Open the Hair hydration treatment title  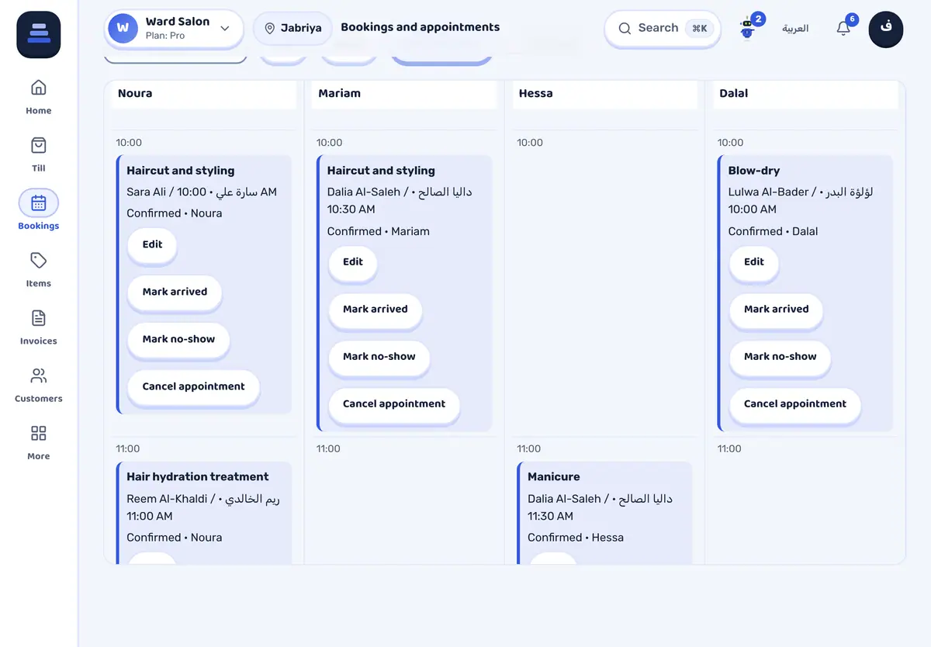(198, 477)
